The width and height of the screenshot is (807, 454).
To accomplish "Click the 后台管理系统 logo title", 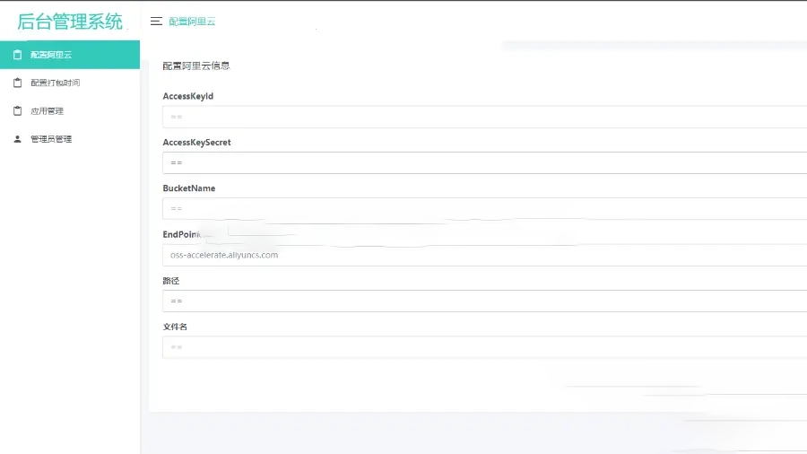I will point(70,21).
